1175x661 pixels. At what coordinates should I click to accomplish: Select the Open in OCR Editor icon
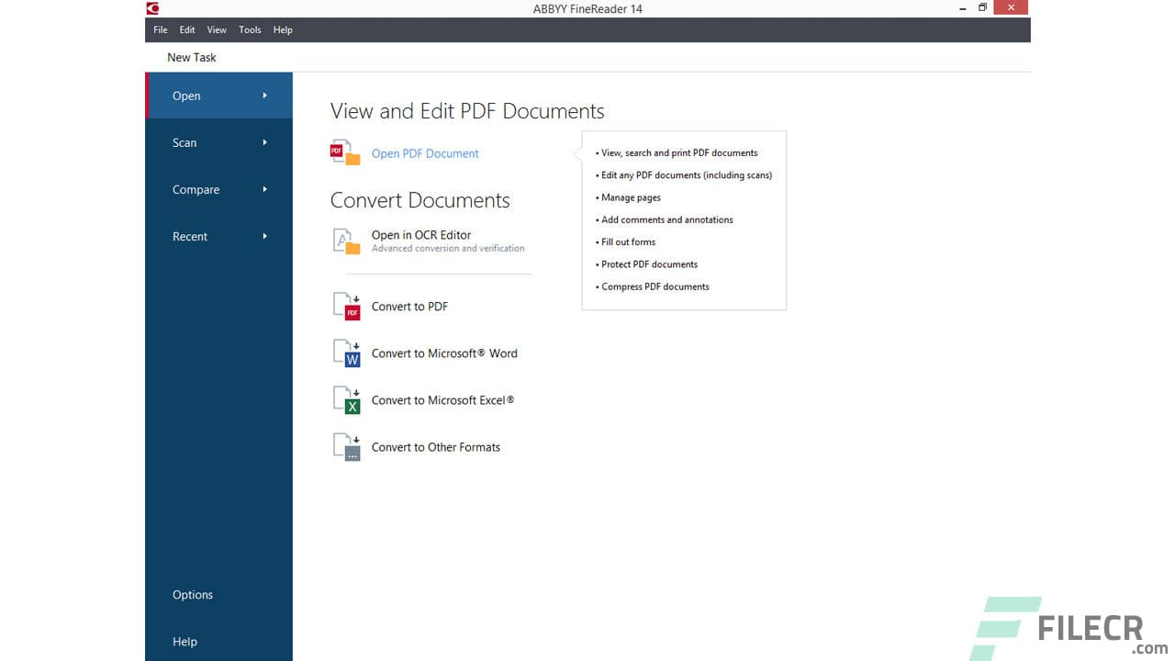(x=347, y=241)
